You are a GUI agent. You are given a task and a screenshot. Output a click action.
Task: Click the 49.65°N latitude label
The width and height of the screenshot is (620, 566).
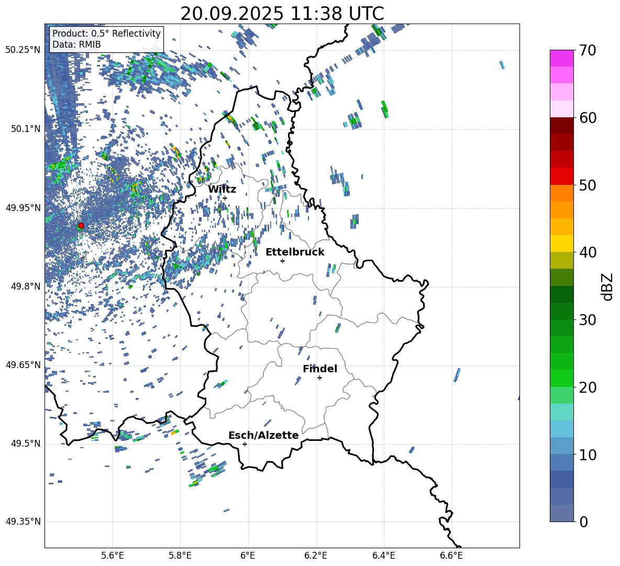[23, 364]
